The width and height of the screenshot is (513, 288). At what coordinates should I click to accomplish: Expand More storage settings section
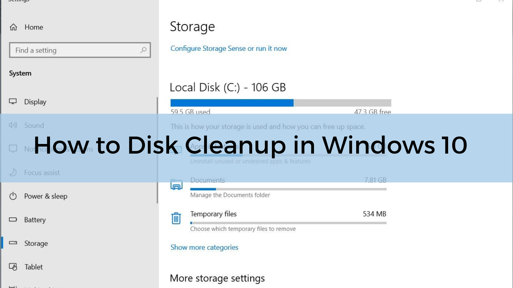pyautogui.click(x=217, y=278)
